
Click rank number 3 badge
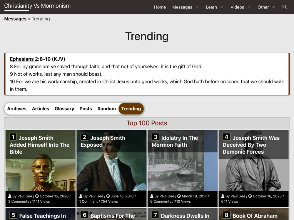(x=155, y=137)
